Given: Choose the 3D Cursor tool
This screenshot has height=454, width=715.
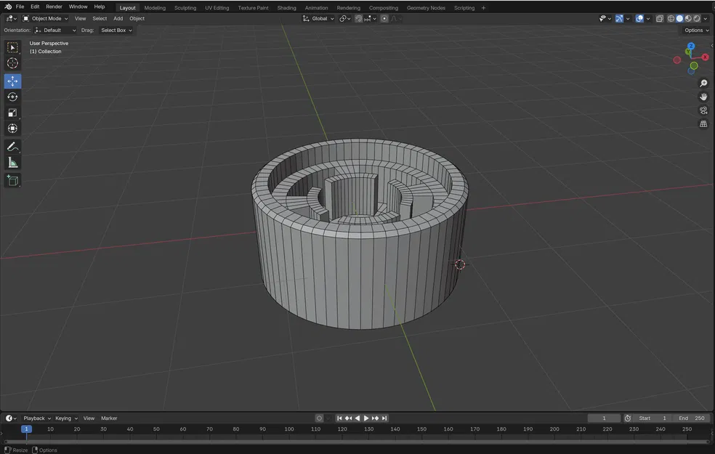Looking at the screenshot, I should click(12, 63).
